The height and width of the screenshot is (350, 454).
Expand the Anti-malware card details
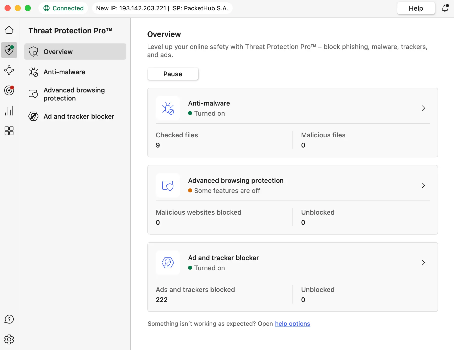(x=423, y=108)
